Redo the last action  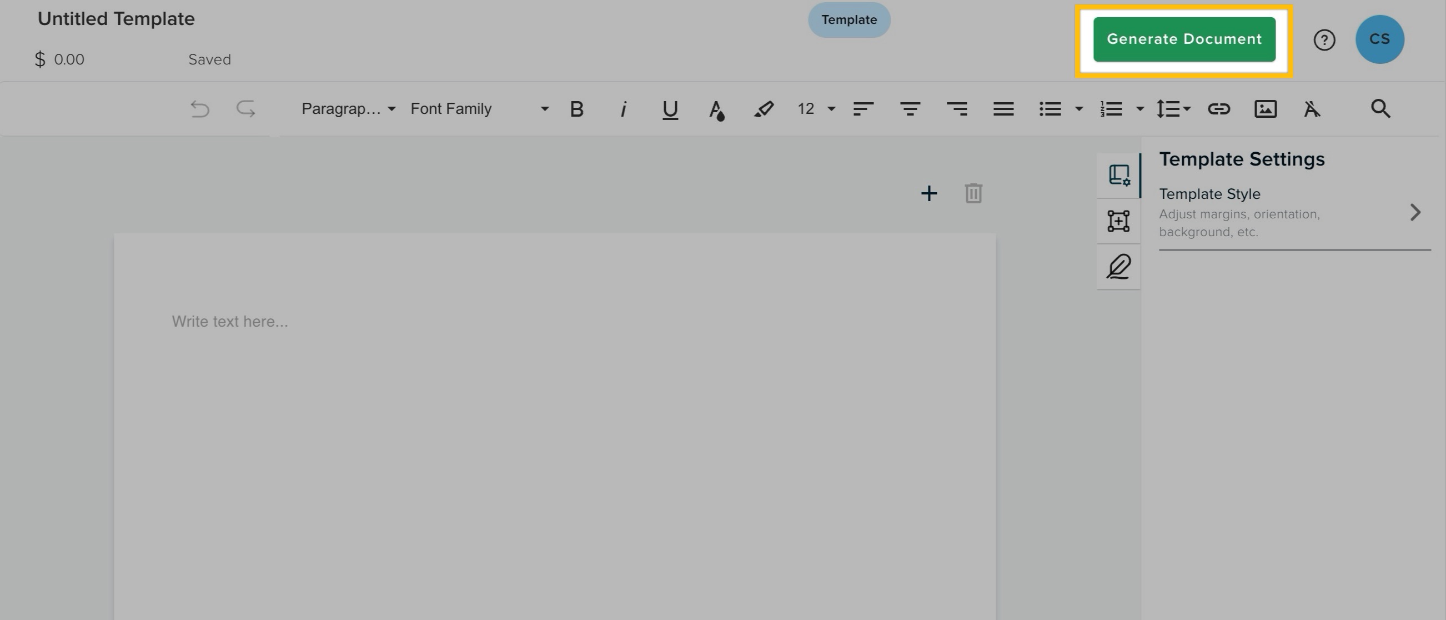[246, 108]
